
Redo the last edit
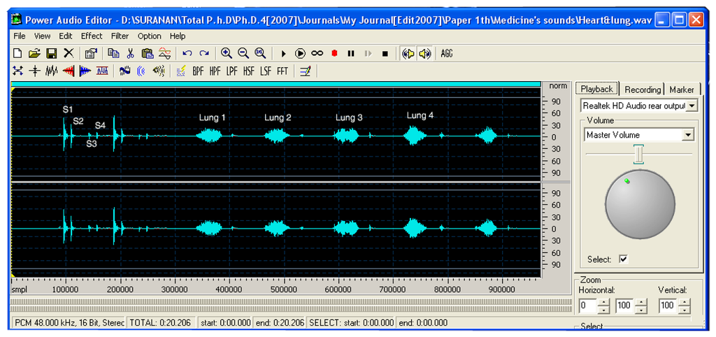(x=204, y=53)
